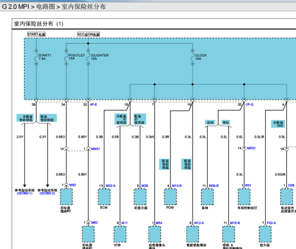This screenshot has width=296, height=249.
Task: Click the 0.5G/B wire label
Action: coord(280,174)
